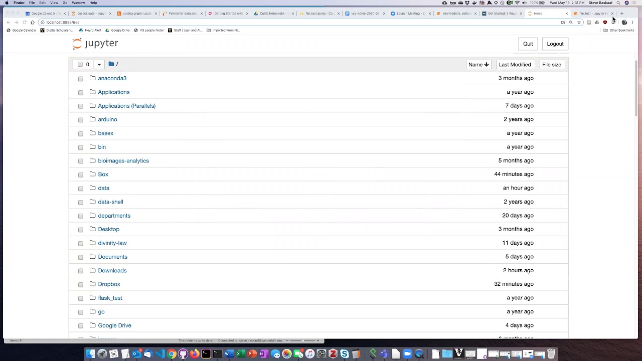
Task: Open the Window menu
Action: (x=78, y=3)
